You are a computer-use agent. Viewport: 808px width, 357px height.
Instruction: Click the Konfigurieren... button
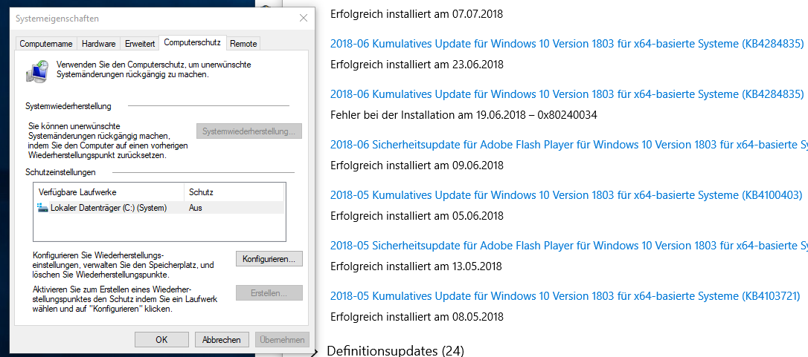coord(269,259)
